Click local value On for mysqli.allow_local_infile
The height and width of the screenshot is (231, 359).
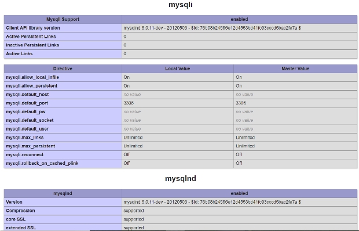click(127, 77)
